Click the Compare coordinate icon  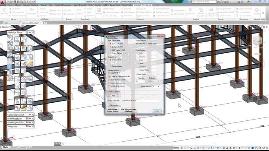pos(79,12)
